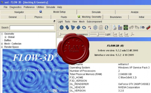Focus the Search input field
This screenshot has height=93, width=151.
pos(32,28)
